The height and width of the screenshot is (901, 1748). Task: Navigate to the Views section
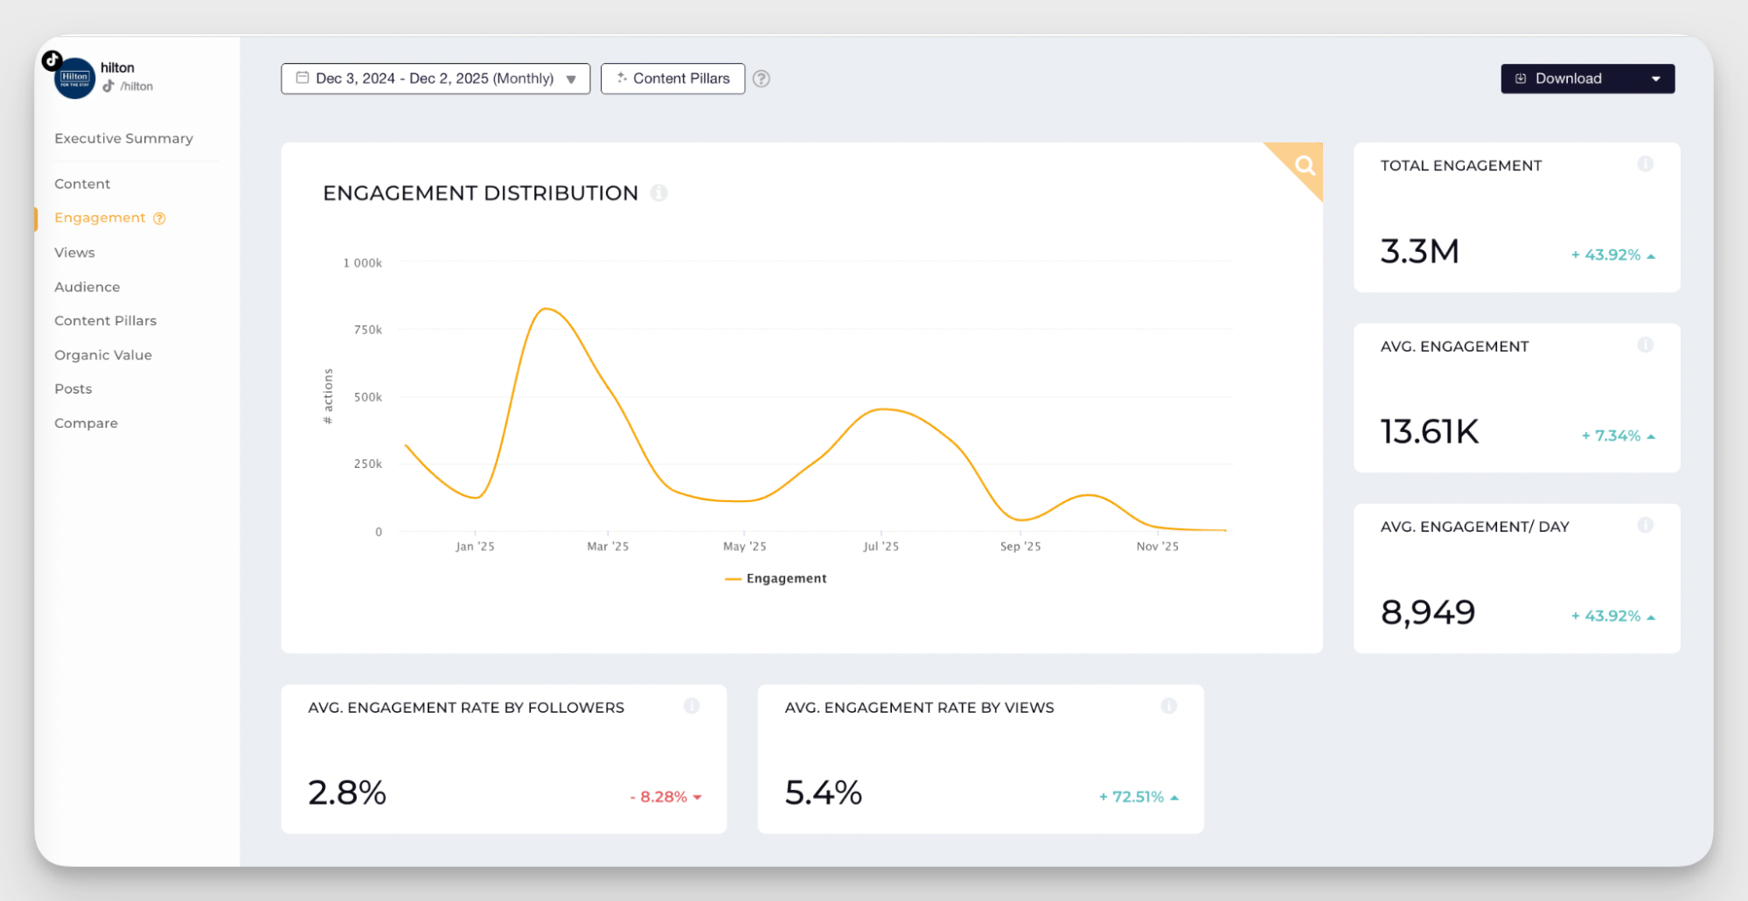tap(74, 252)
